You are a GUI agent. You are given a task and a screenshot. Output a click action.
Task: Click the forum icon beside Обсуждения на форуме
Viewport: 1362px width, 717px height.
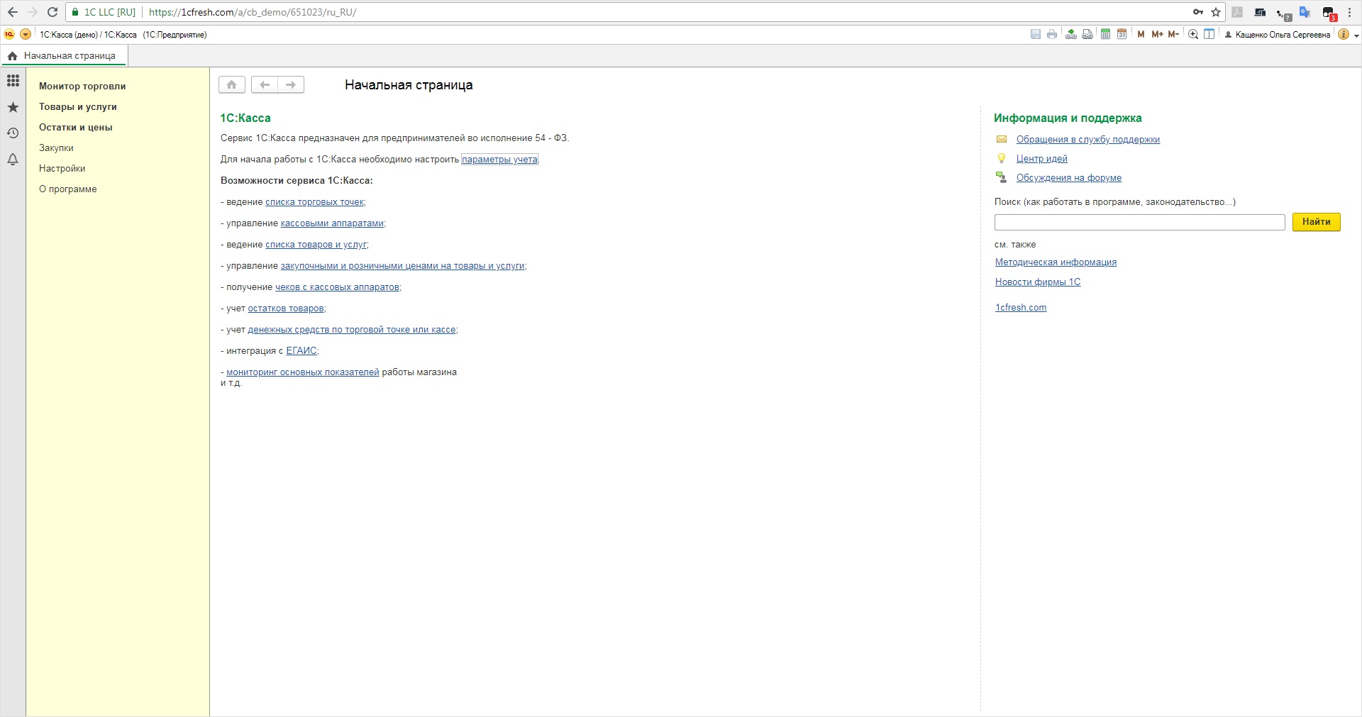coord(1001,177)
